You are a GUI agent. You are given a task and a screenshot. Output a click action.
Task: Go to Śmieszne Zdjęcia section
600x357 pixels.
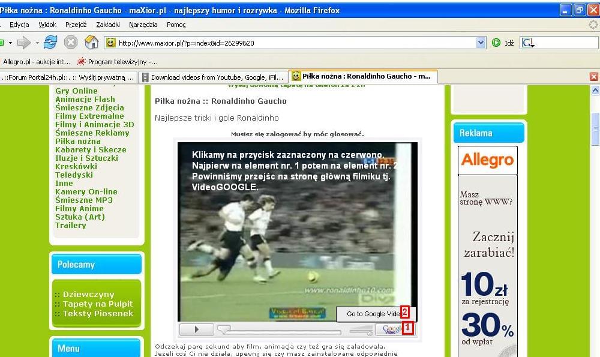(x=89, y=108)
